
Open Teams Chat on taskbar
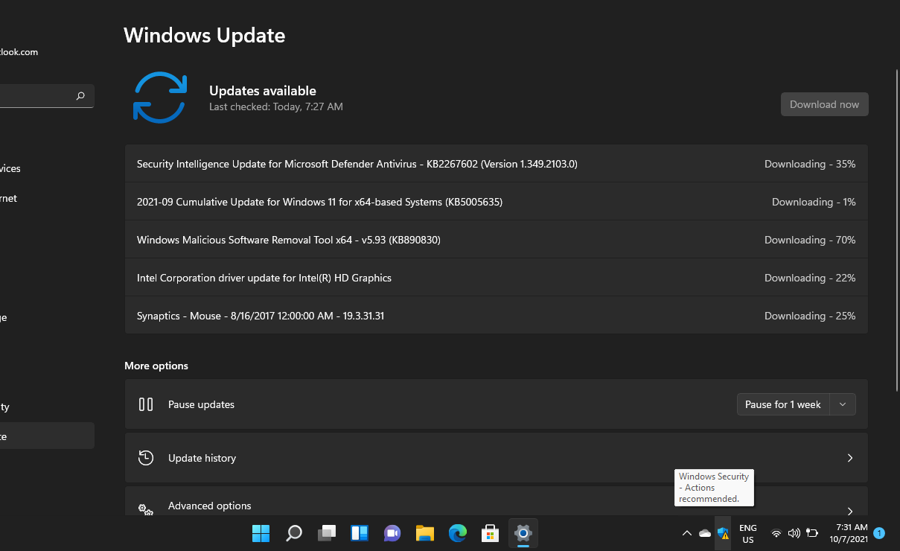(392, 533)
